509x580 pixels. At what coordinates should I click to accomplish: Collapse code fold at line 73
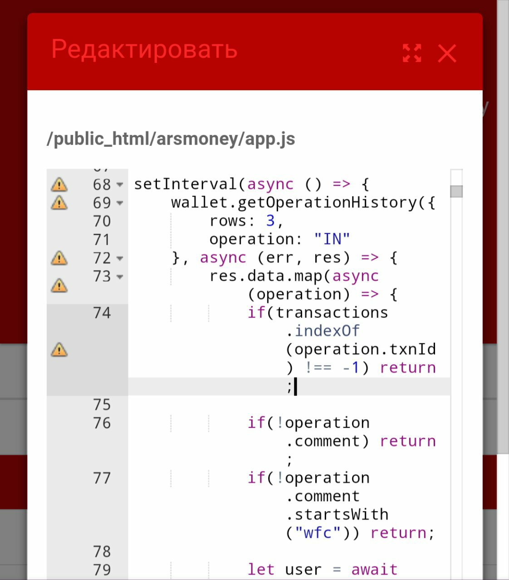(120, 276)
